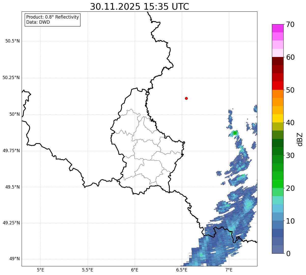The width and height of the screenshot is (306, 275).
Task: Click the 5.5°E longitude label
Action: [x=88, y=270]
